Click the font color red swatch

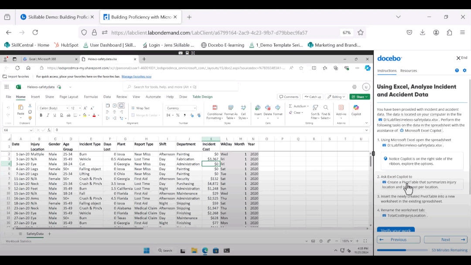(94, 116)
